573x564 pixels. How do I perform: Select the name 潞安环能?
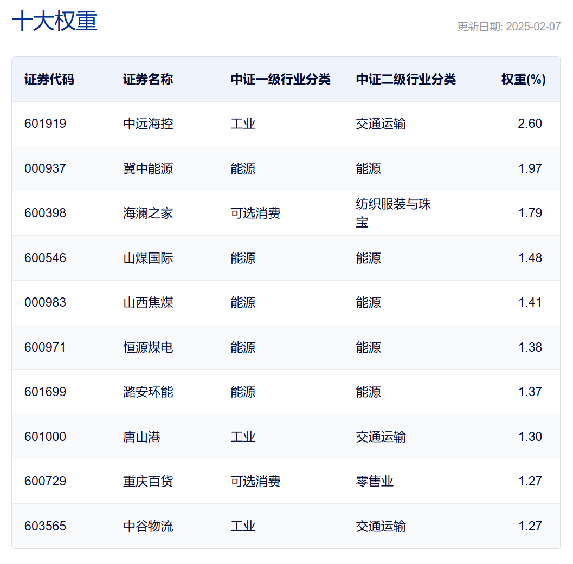(x=148, y=392)
